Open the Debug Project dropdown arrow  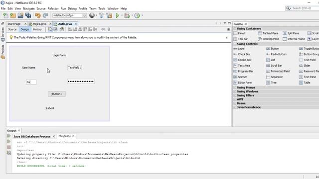132,15
